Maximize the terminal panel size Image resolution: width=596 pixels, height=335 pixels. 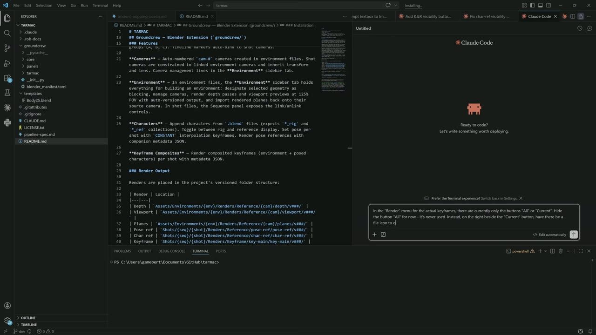click(x=581, y=251)
